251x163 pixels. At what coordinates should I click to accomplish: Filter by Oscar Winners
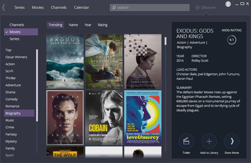point(16,57)
